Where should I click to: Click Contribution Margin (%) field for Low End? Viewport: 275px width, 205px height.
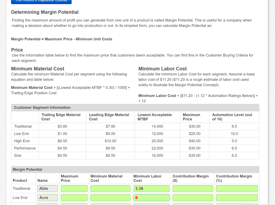(237, 198)
